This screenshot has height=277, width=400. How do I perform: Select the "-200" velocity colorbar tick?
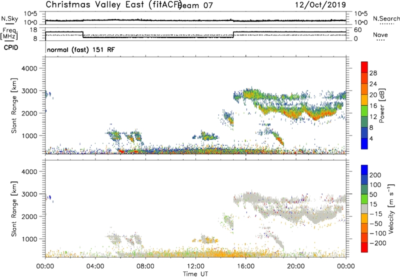[377, 243]
